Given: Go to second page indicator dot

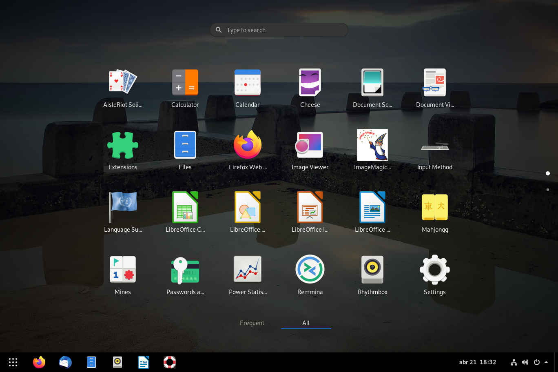Looking at the screenshot, I should pyautogui.click(x=548, y=190).
